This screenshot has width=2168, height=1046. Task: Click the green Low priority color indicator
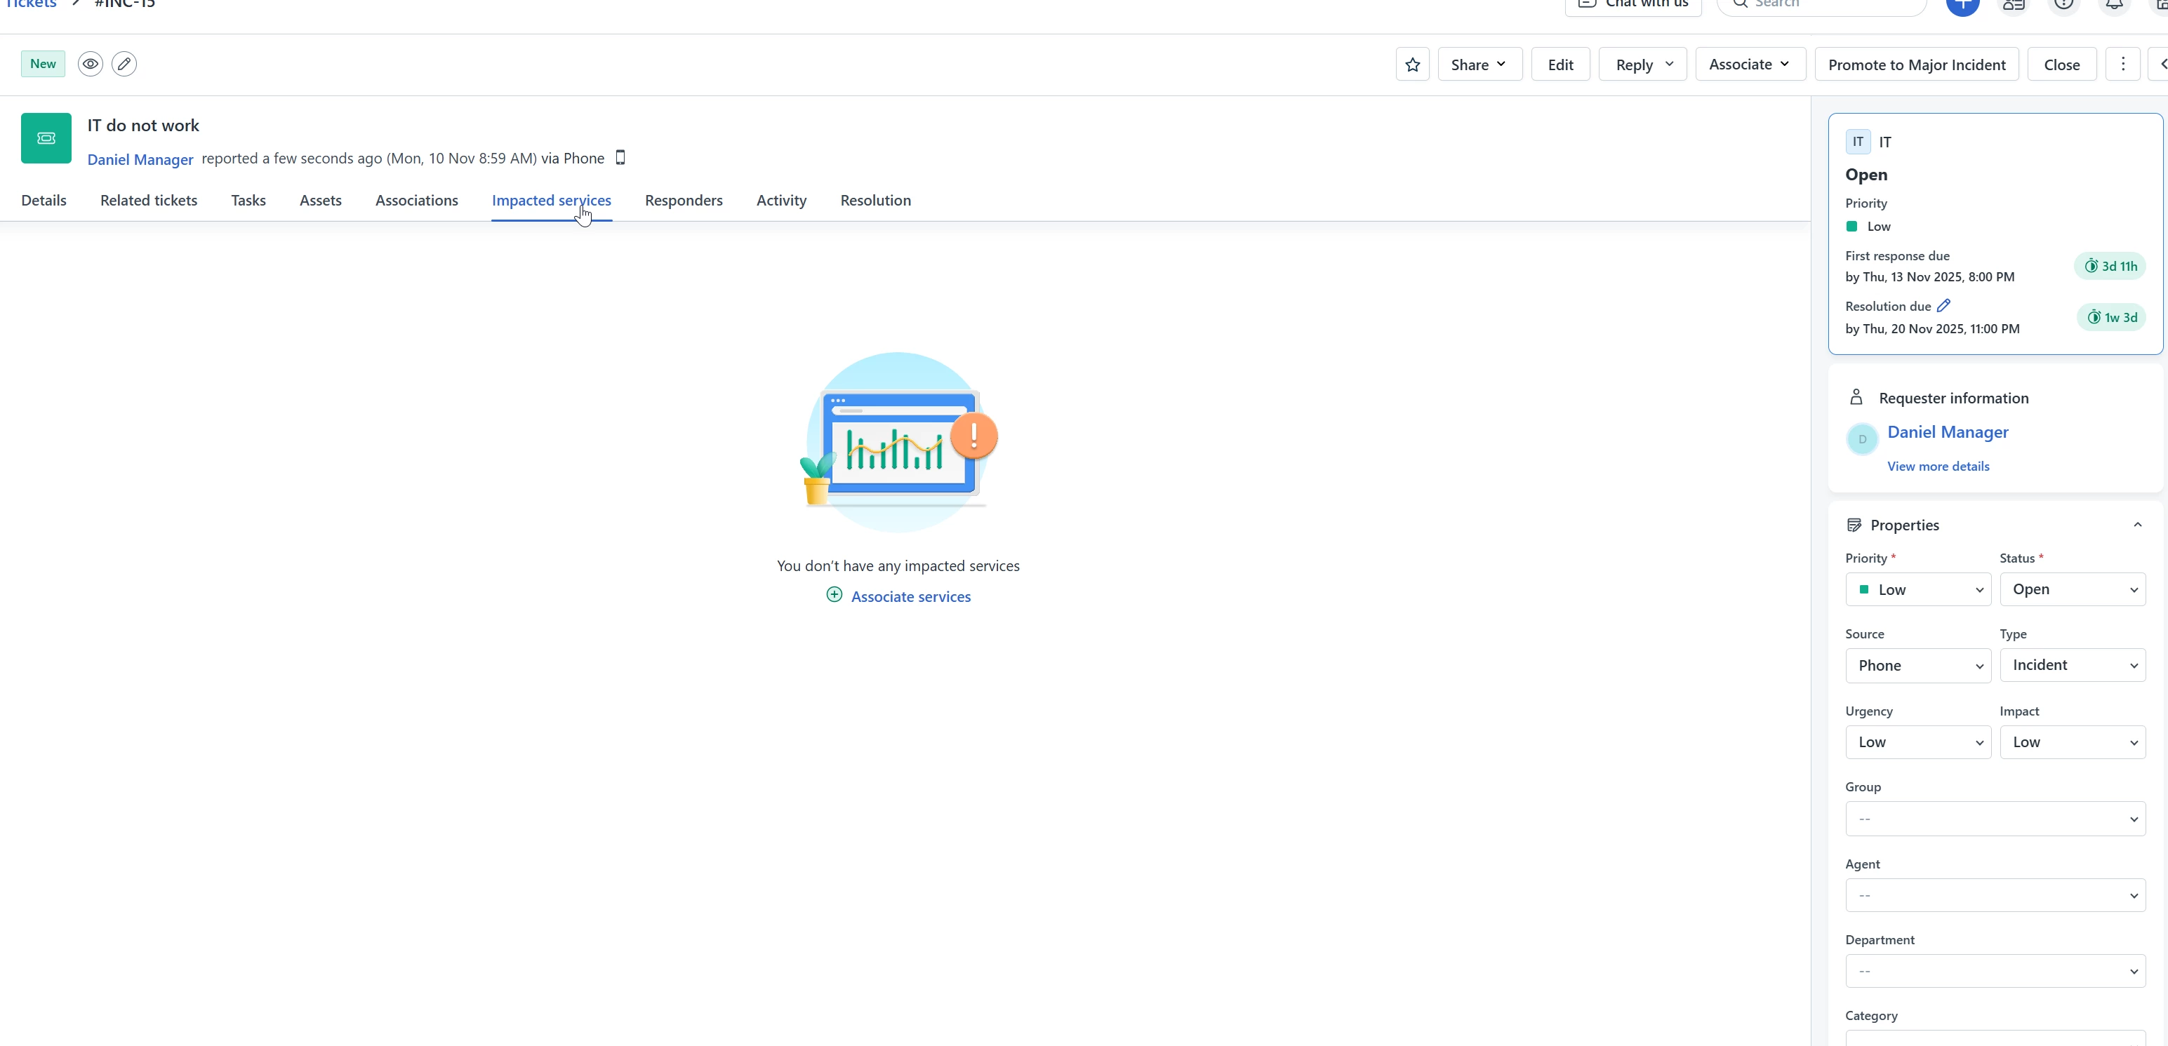(x=1851, y=227)
